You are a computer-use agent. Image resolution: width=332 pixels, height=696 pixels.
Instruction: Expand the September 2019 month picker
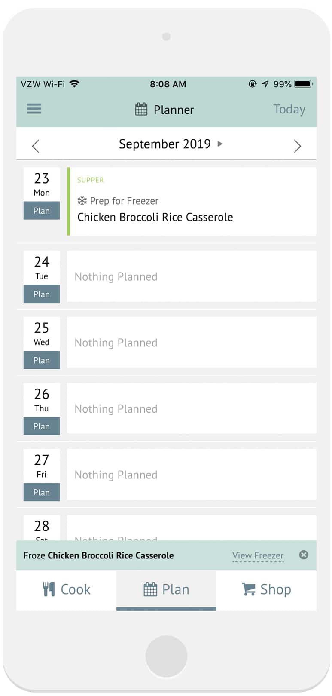tap(171, 144)
